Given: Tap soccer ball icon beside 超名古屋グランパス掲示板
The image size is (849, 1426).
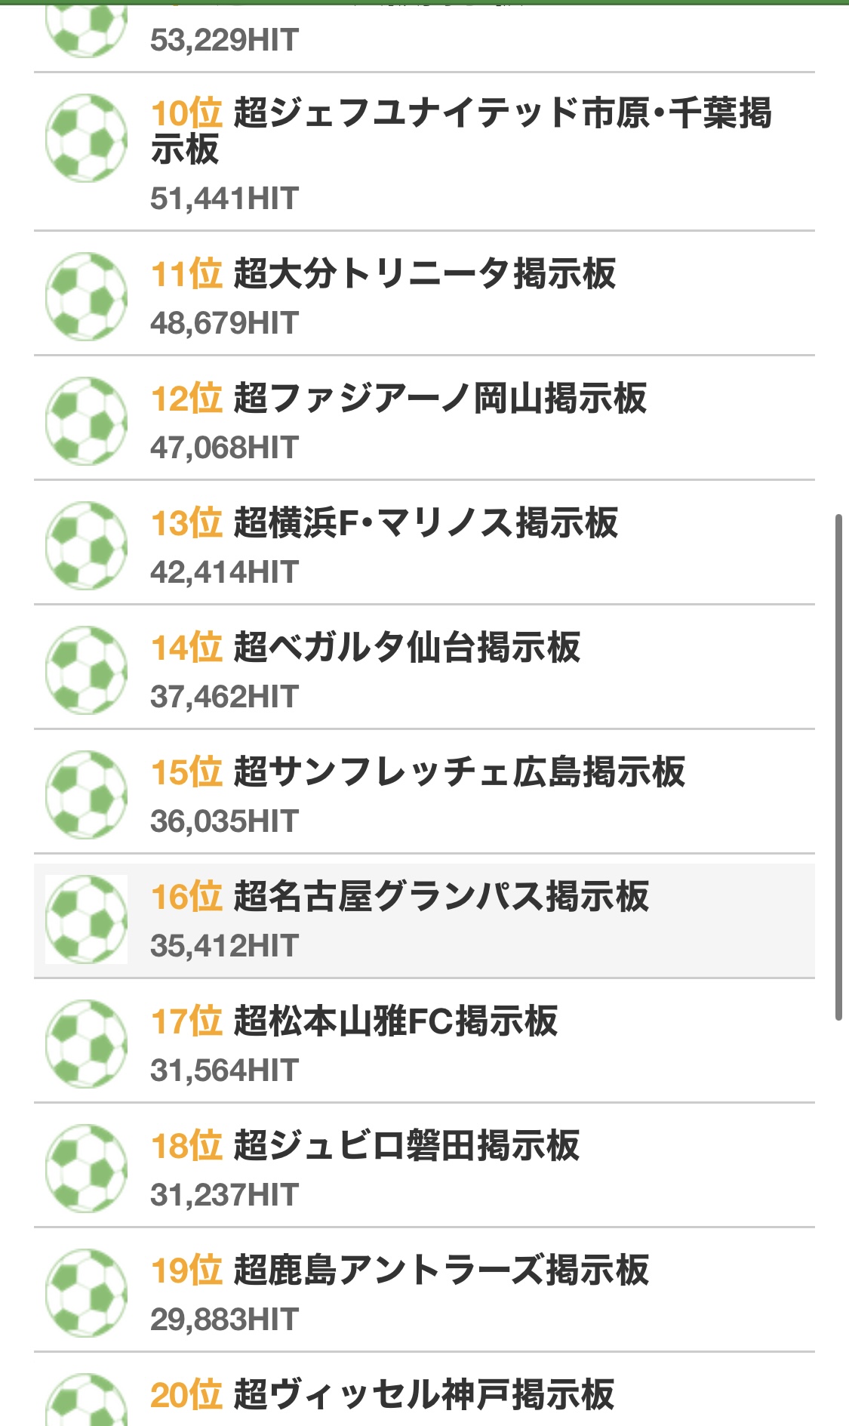Looking at the screenshot, I should pos(86,919).
